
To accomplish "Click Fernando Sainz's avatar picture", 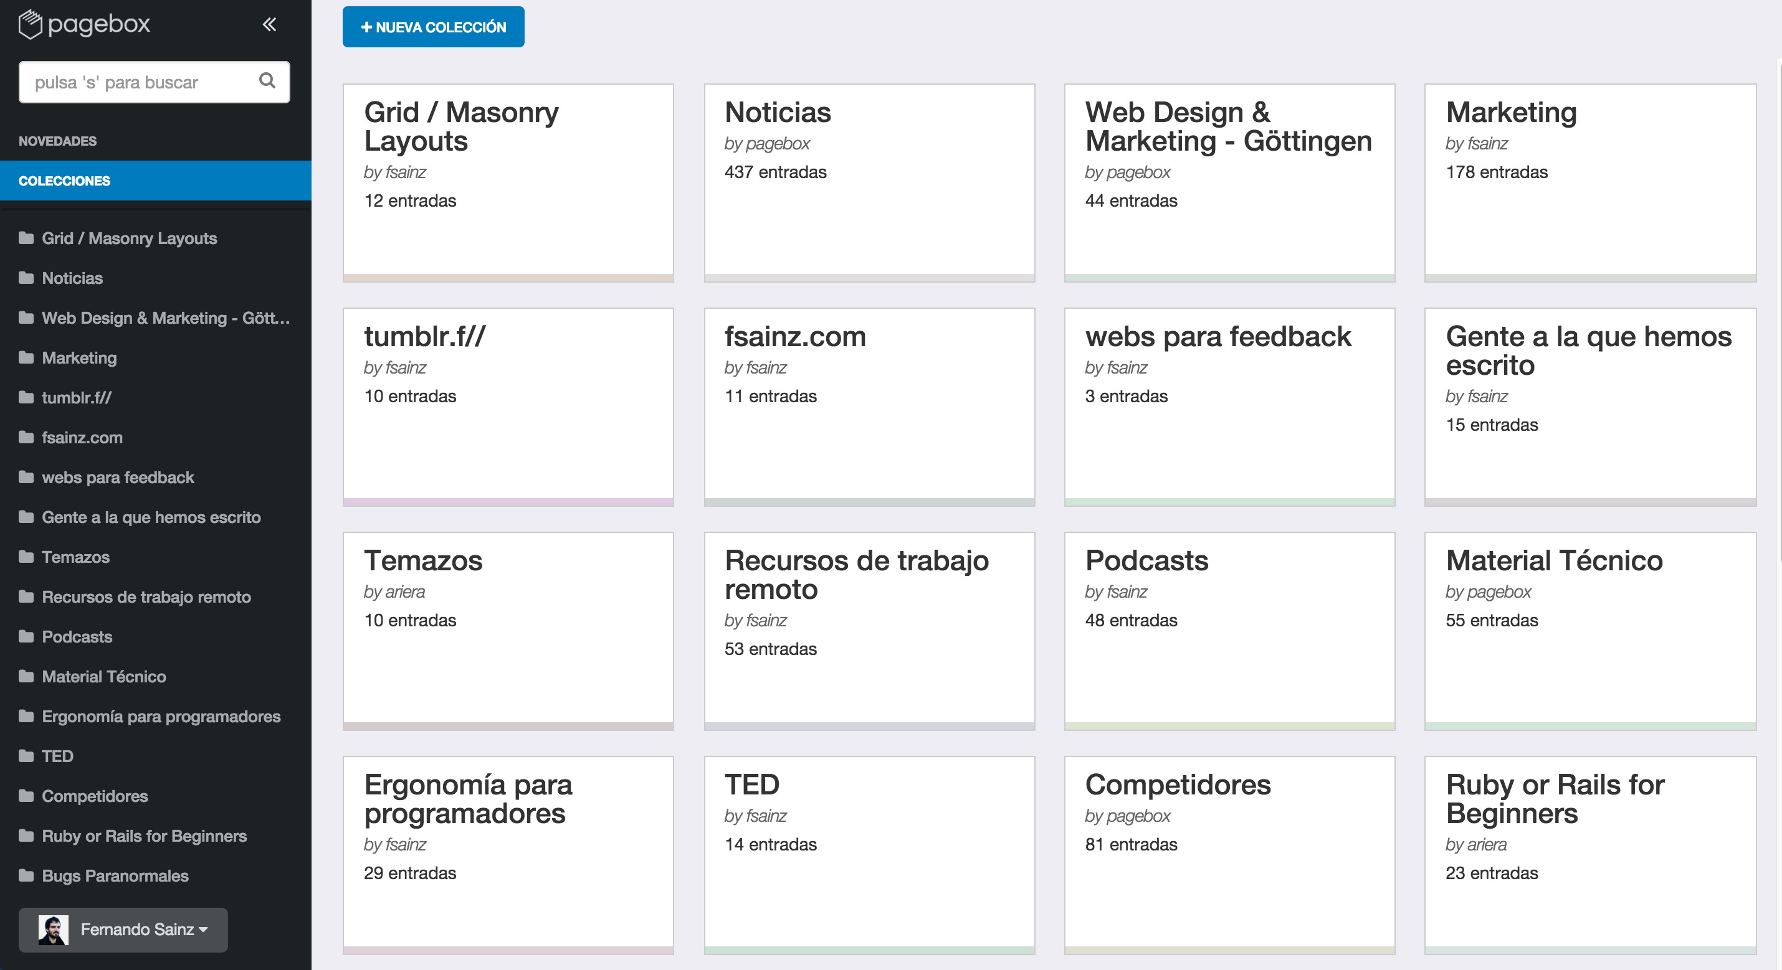I will click(53, 929).
